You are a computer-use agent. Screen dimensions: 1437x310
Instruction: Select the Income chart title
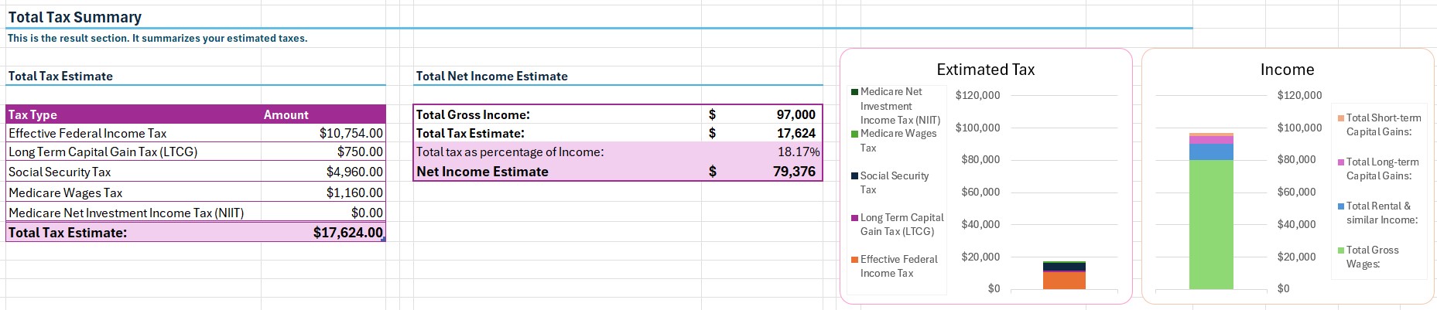1287,70
